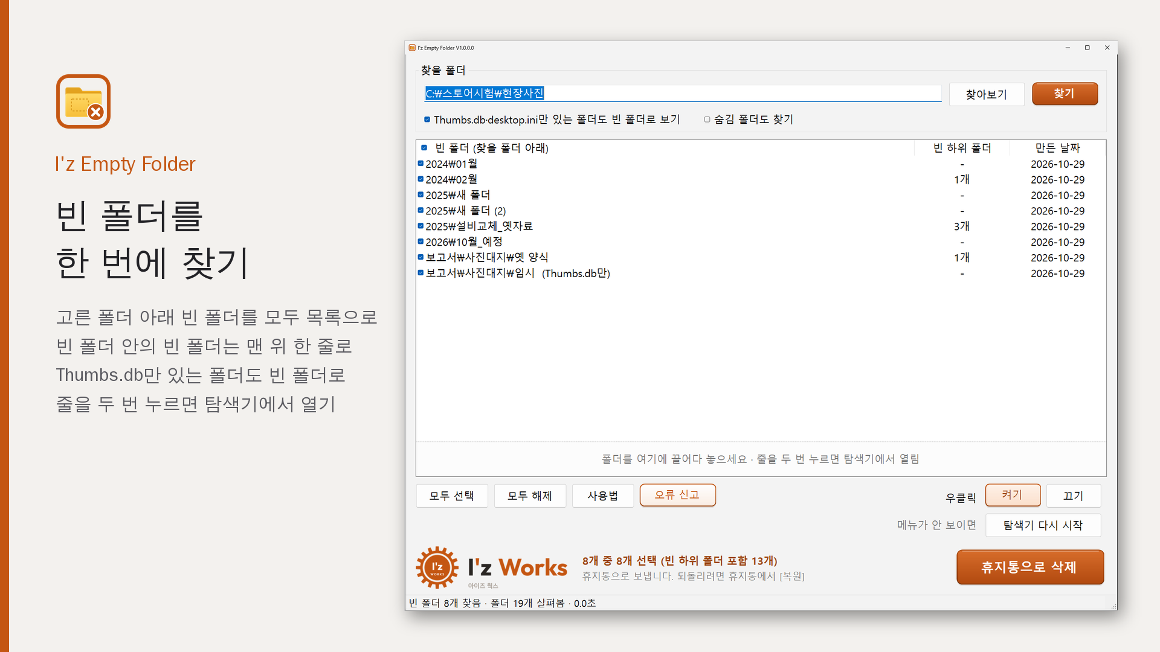The width and height of the screenshot is (1160, 652).
Task: Click the '메뉴가 안 보이면' label
Action: (936, 525)
